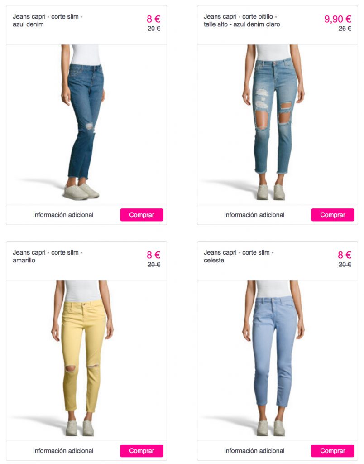
Task: Select the title 'Jeans capri - corte slim - amarillo'
Action: tap(48, 256)
